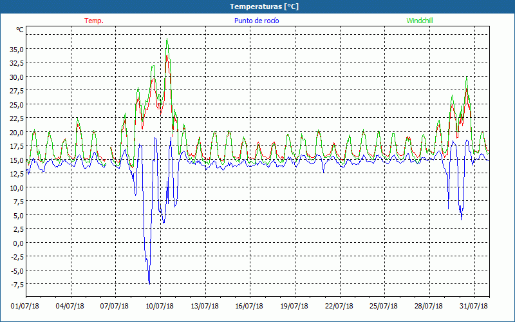515x322 pixels.
Task: Click the Temperaturas [°C] title bar
Action: click(257, 6)
